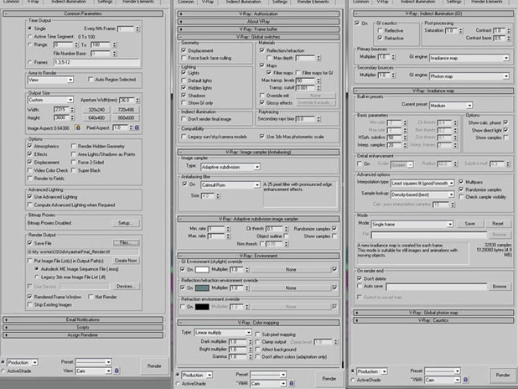
Task: Click the view lock icon in middle panel
Action: click(x=292, y=383)
